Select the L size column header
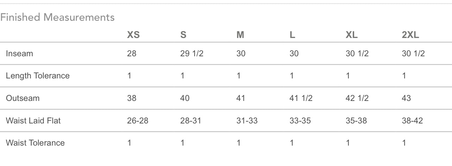This screenshot has height=166, width=452. tap(292, 35)
